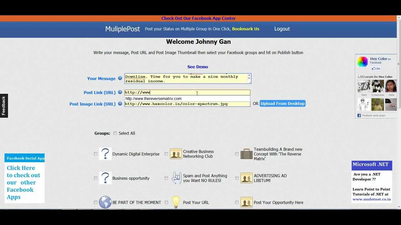Click the Like button for Hex Color
This screenshot has width=401, height=225.
coord(376,68)
